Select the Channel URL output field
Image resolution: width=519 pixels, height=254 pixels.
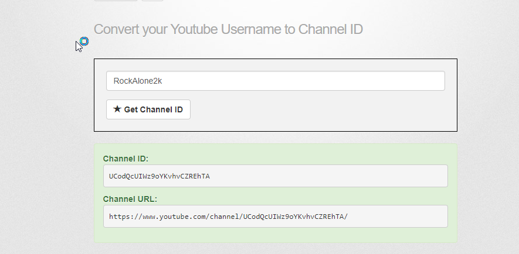(x=275, y=216)
